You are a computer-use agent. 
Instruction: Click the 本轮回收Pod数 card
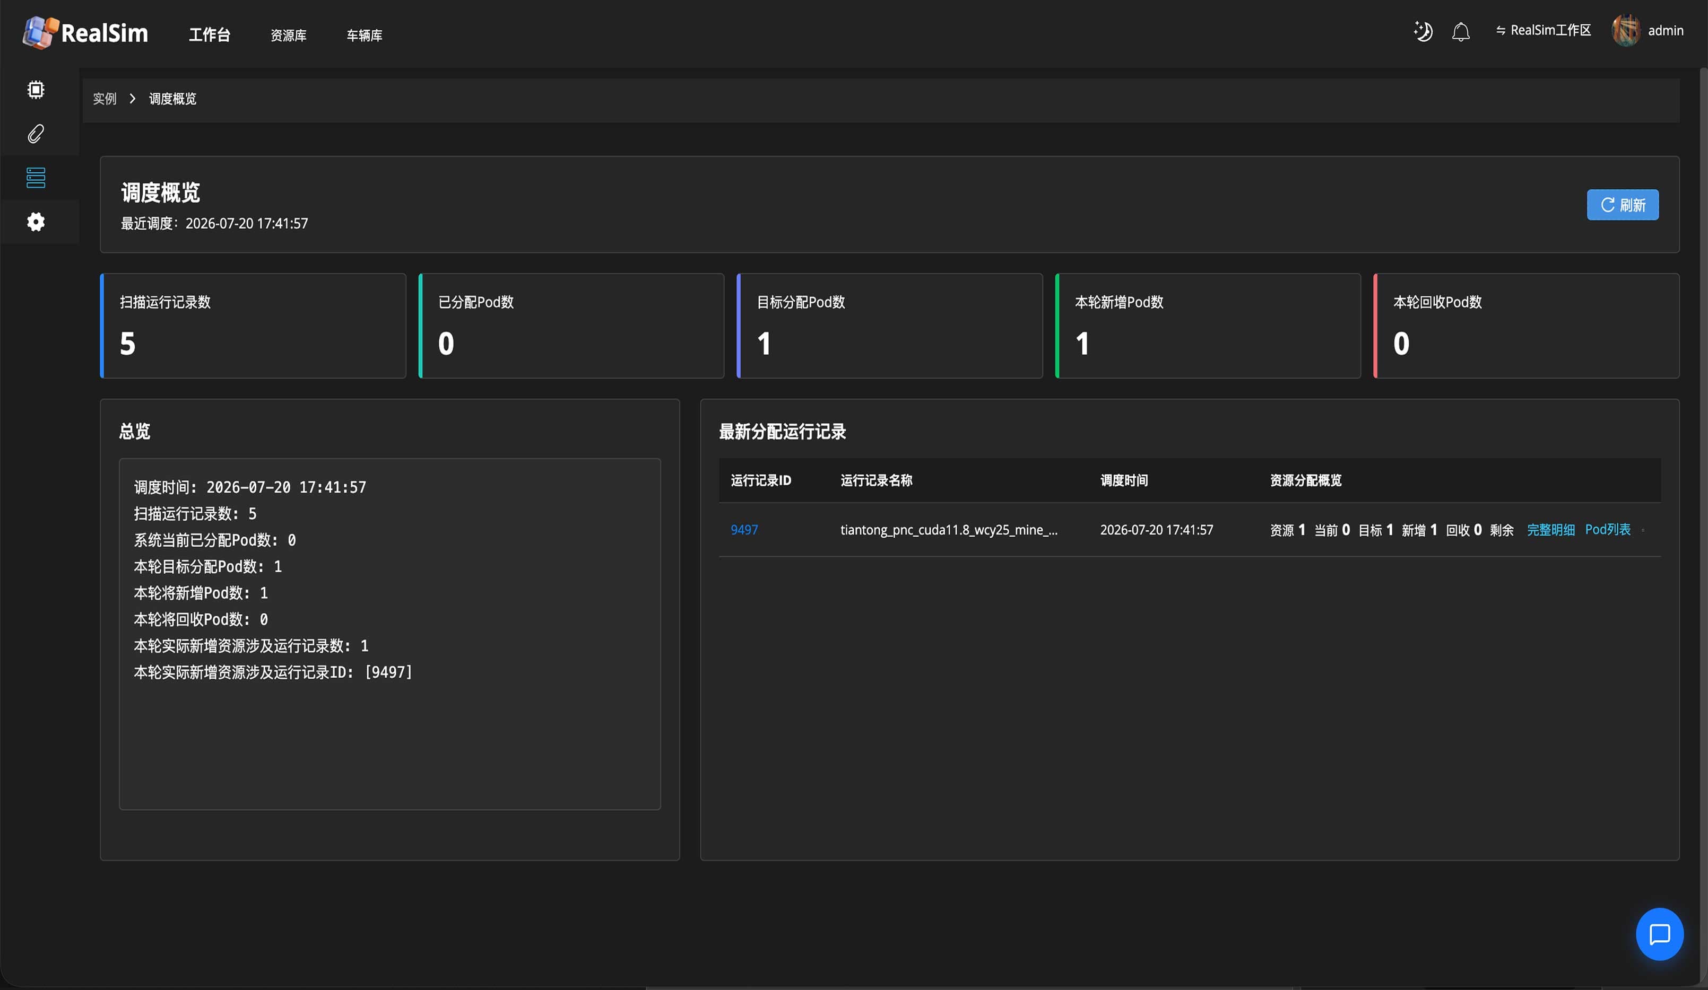click(x=1527, y=326)
